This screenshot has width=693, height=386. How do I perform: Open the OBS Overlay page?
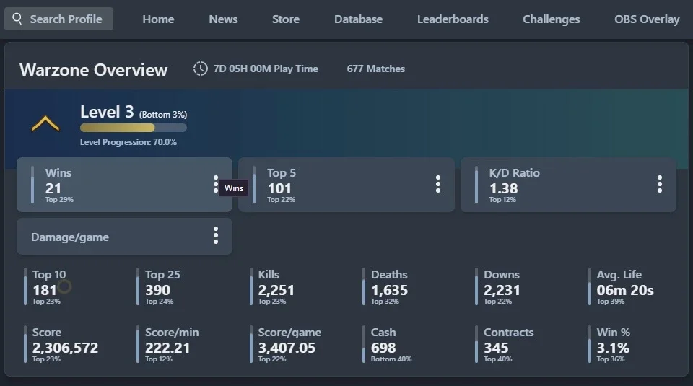(x=647, y=19)
